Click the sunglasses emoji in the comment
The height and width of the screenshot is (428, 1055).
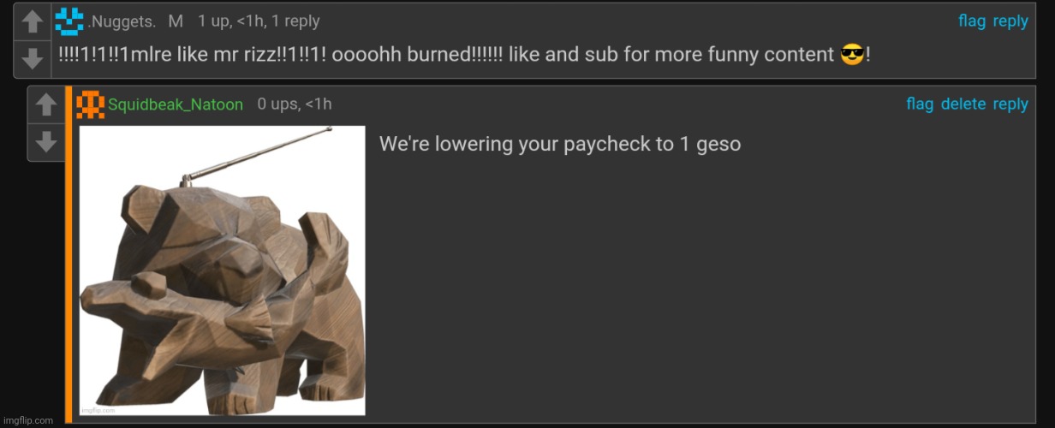point(852,56)
